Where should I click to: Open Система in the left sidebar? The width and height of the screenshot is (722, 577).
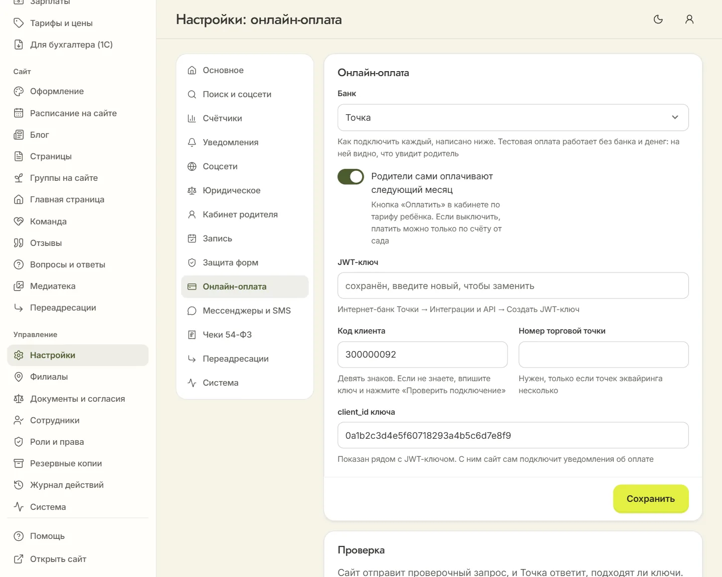[78, 507]
